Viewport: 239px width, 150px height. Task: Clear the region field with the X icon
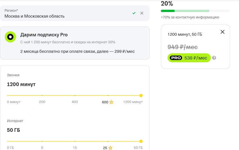click(x=142, y=13)
